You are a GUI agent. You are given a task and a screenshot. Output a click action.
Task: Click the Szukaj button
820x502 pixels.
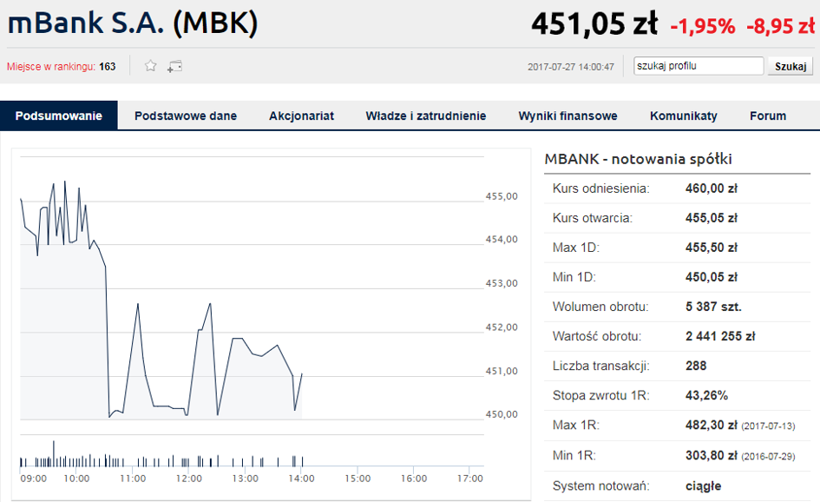790,67
